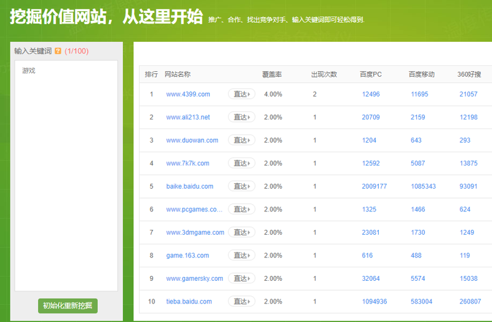492x322 pixels.
Task: Click 百度移动 value 5087 for 7k7k
Action: click(418, 163)
